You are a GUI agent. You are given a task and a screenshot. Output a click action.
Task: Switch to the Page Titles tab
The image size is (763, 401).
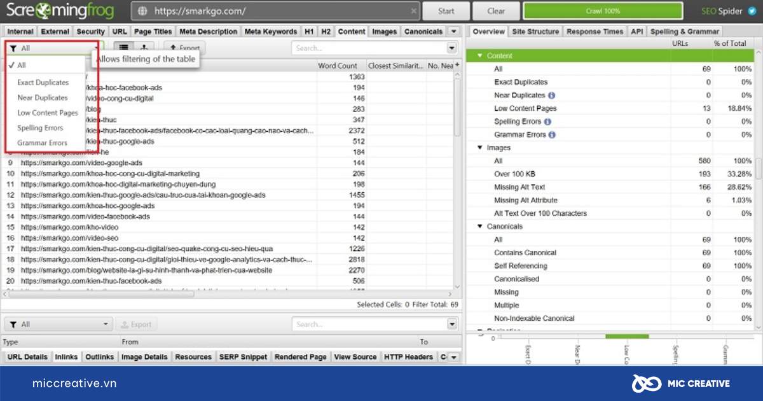coord(153,31)
